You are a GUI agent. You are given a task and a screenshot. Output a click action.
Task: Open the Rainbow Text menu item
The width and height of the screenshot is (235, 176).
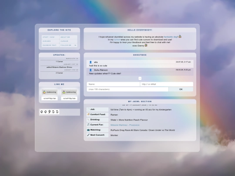[50, 45]
